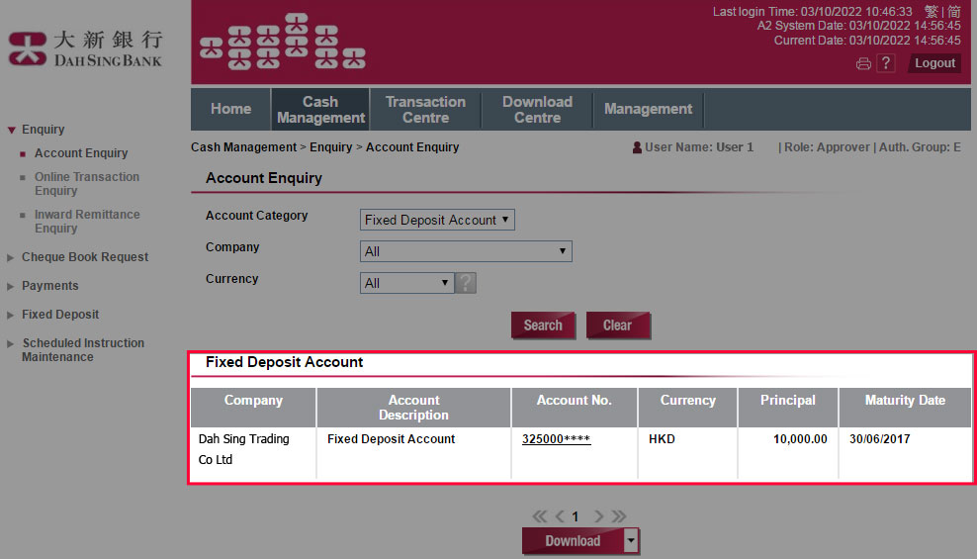
Task: Open Inward Remittance Enquiry
Action: [x=87, y=222]
